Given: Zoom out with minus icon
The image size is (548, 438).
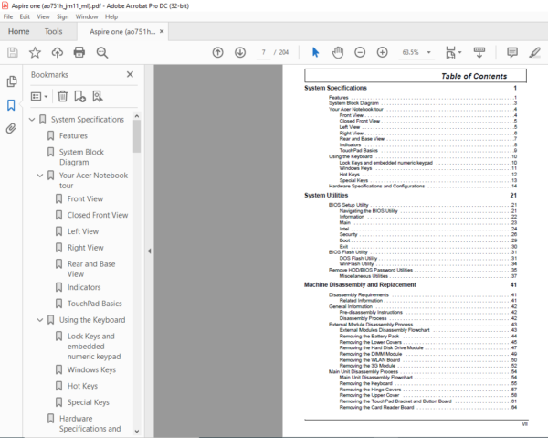Looking at the screenshot, I should (360, 52).
